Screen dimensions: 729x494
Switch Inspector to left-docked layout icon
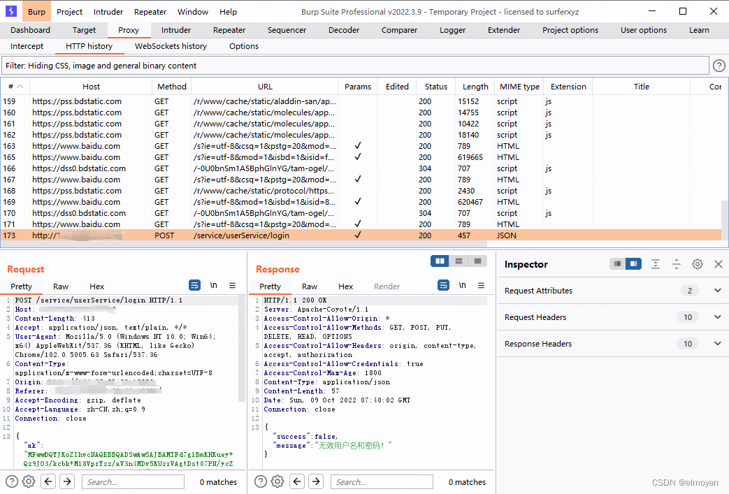[x=617, y=264]
